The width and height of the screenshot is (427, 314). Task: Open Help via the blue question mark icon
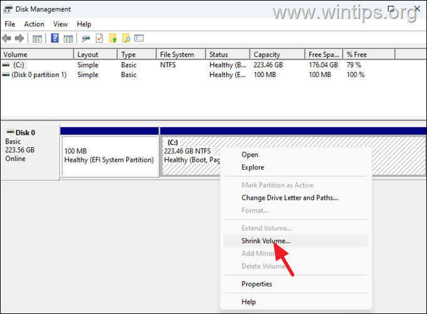54,39
